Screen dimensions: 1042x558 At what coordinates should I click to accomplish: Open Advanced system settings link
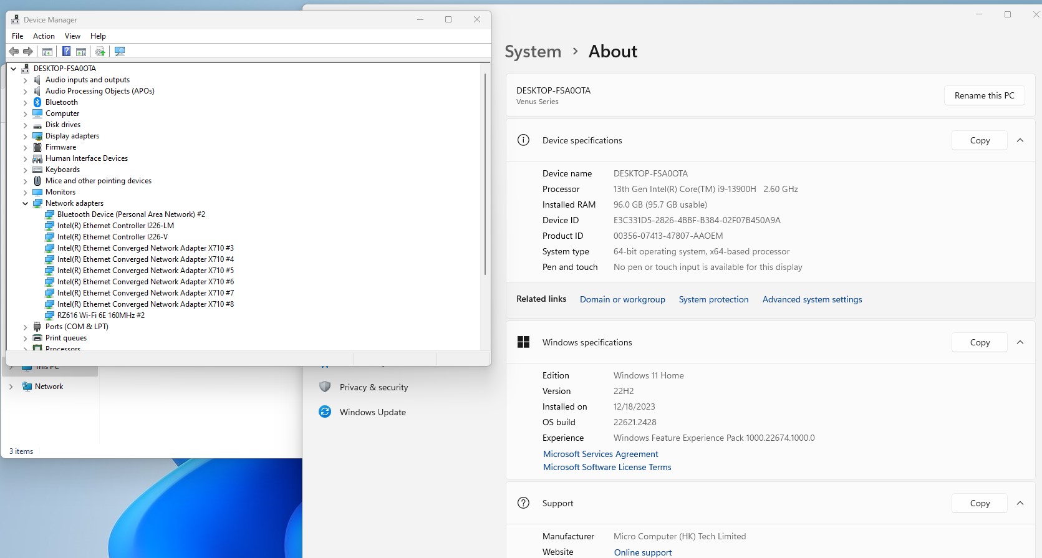(x=812, y=299)
